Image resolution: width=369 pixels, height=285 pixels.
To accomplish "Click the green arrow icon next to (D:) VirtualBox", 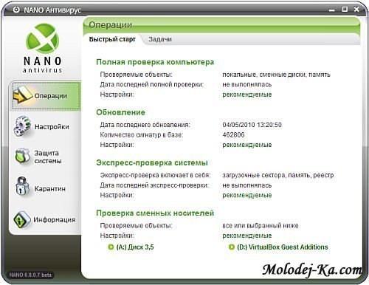I will (x=232, y=247).
